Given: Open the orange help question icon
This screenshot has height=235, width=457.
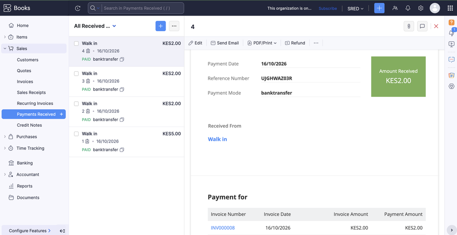Looking at the screenshot, I should 451,22.
